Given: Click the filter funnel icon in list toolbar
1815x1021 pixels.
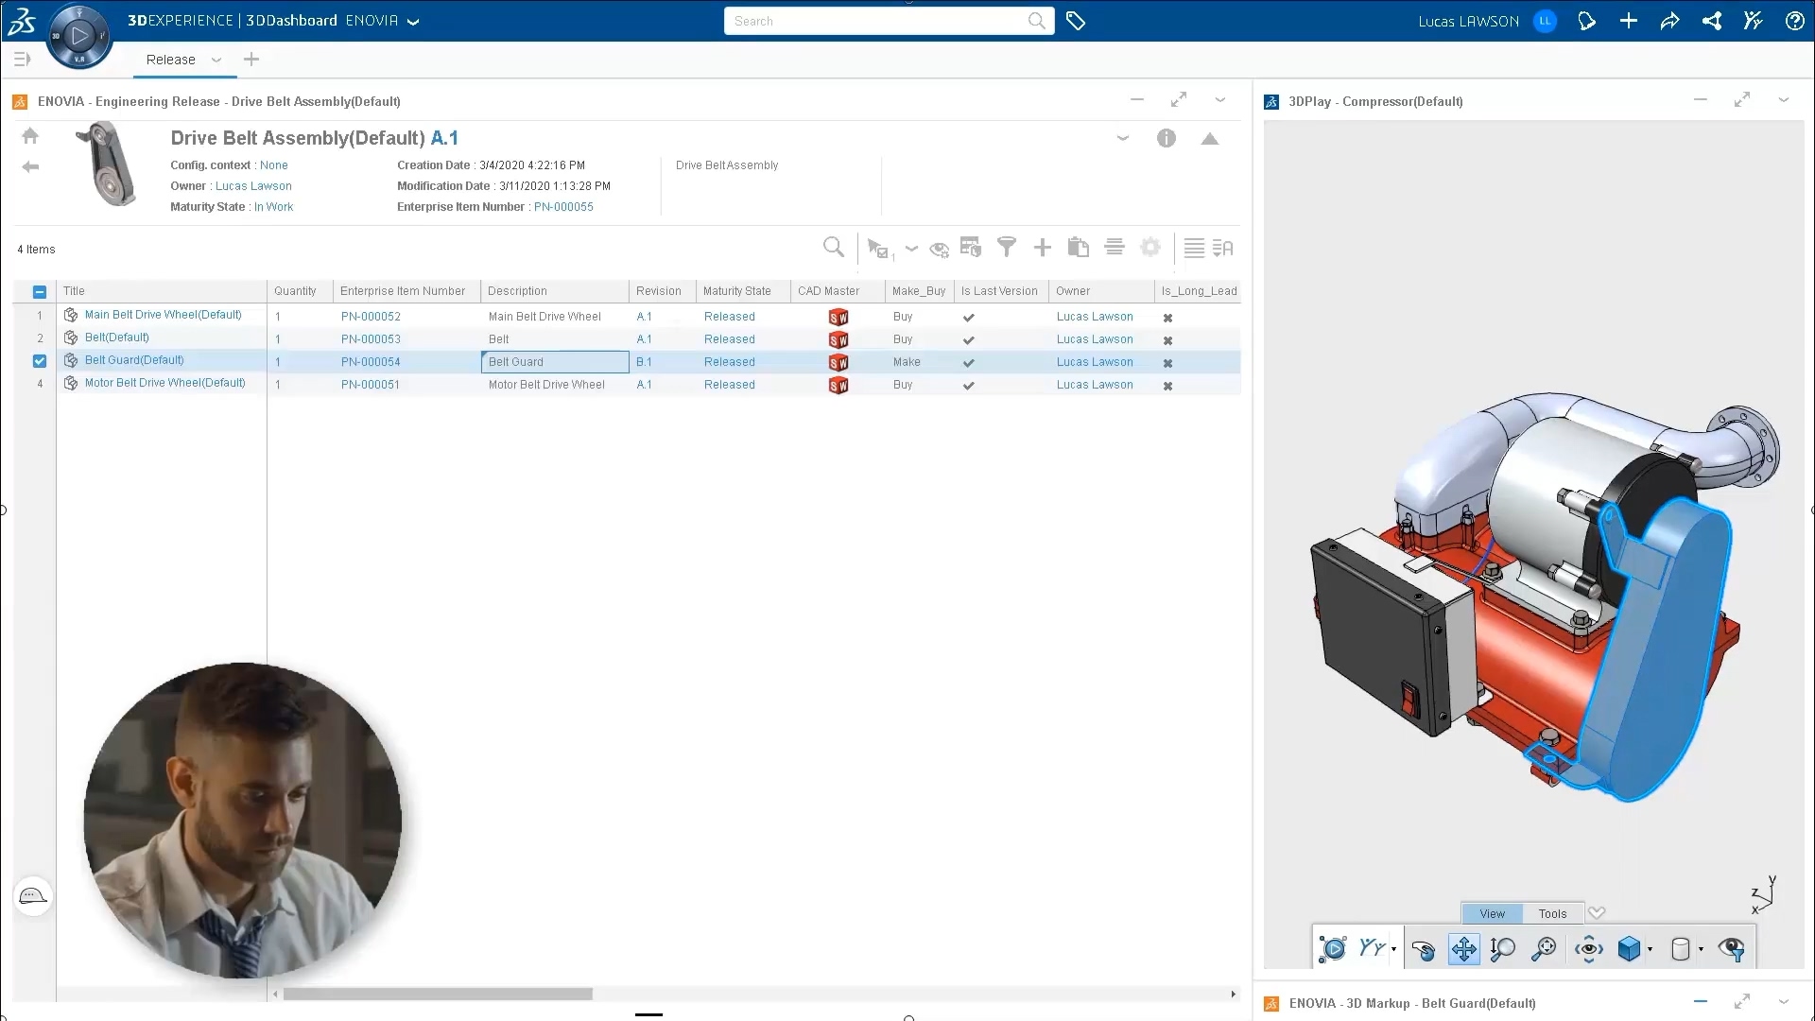Looking at the screenshot, I should click(1007, 248).
